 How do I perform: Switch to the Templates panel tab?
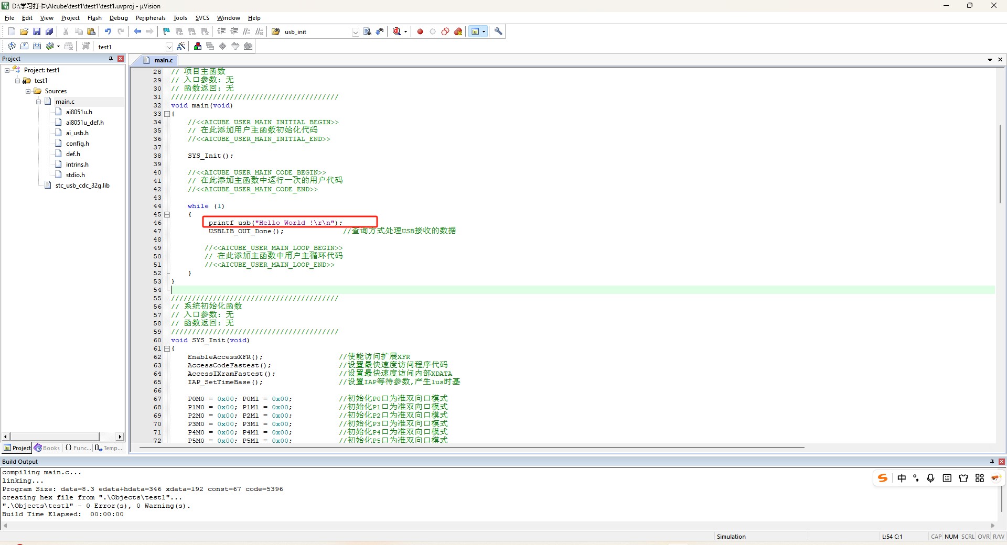109,448
